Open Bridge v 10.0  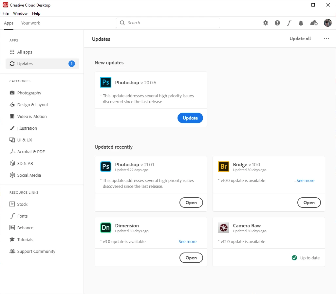pos(309,203)
